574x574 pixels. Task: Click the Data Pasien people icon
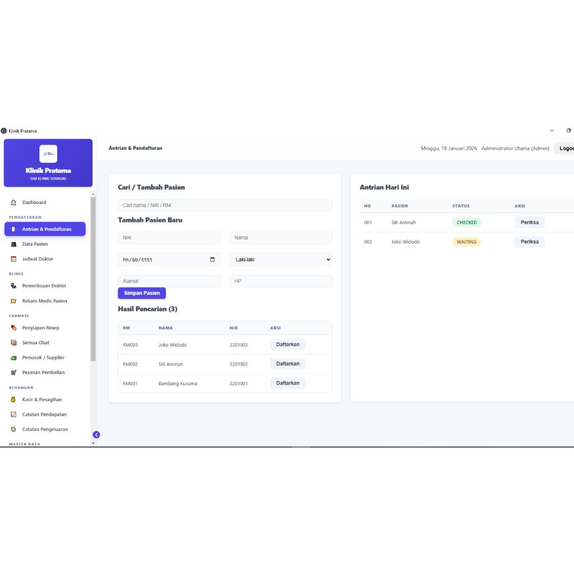pyautogui.click(x=13, y=244)
